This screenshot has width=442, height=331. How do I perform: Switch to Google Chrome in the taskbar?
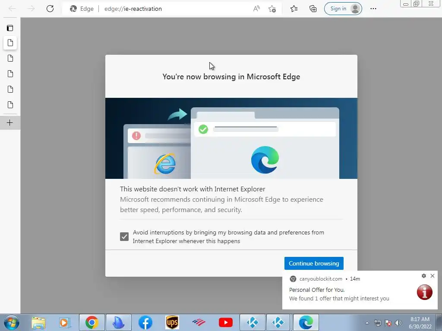[x=92, y=322]
